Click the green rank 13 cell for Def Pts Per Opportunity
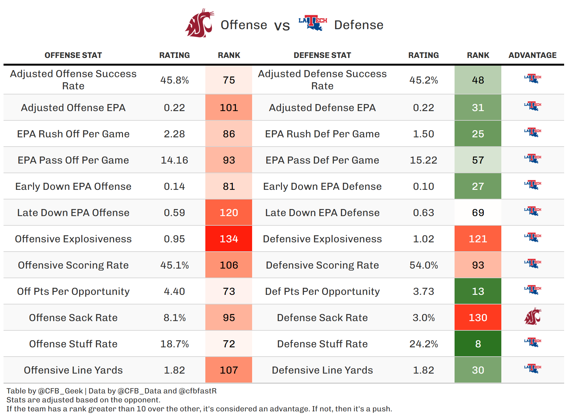Screen dimensions: 567x420 click(x=478, y=291)
